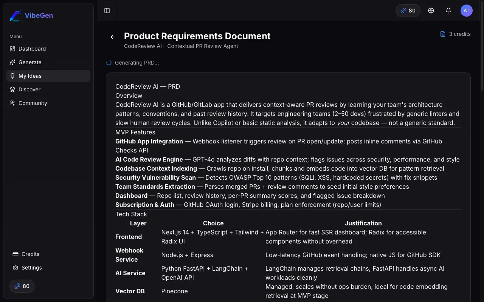Open the Community menu item
Image resolution: width=484 pixels, height=302 pixels.
(48, 103)
